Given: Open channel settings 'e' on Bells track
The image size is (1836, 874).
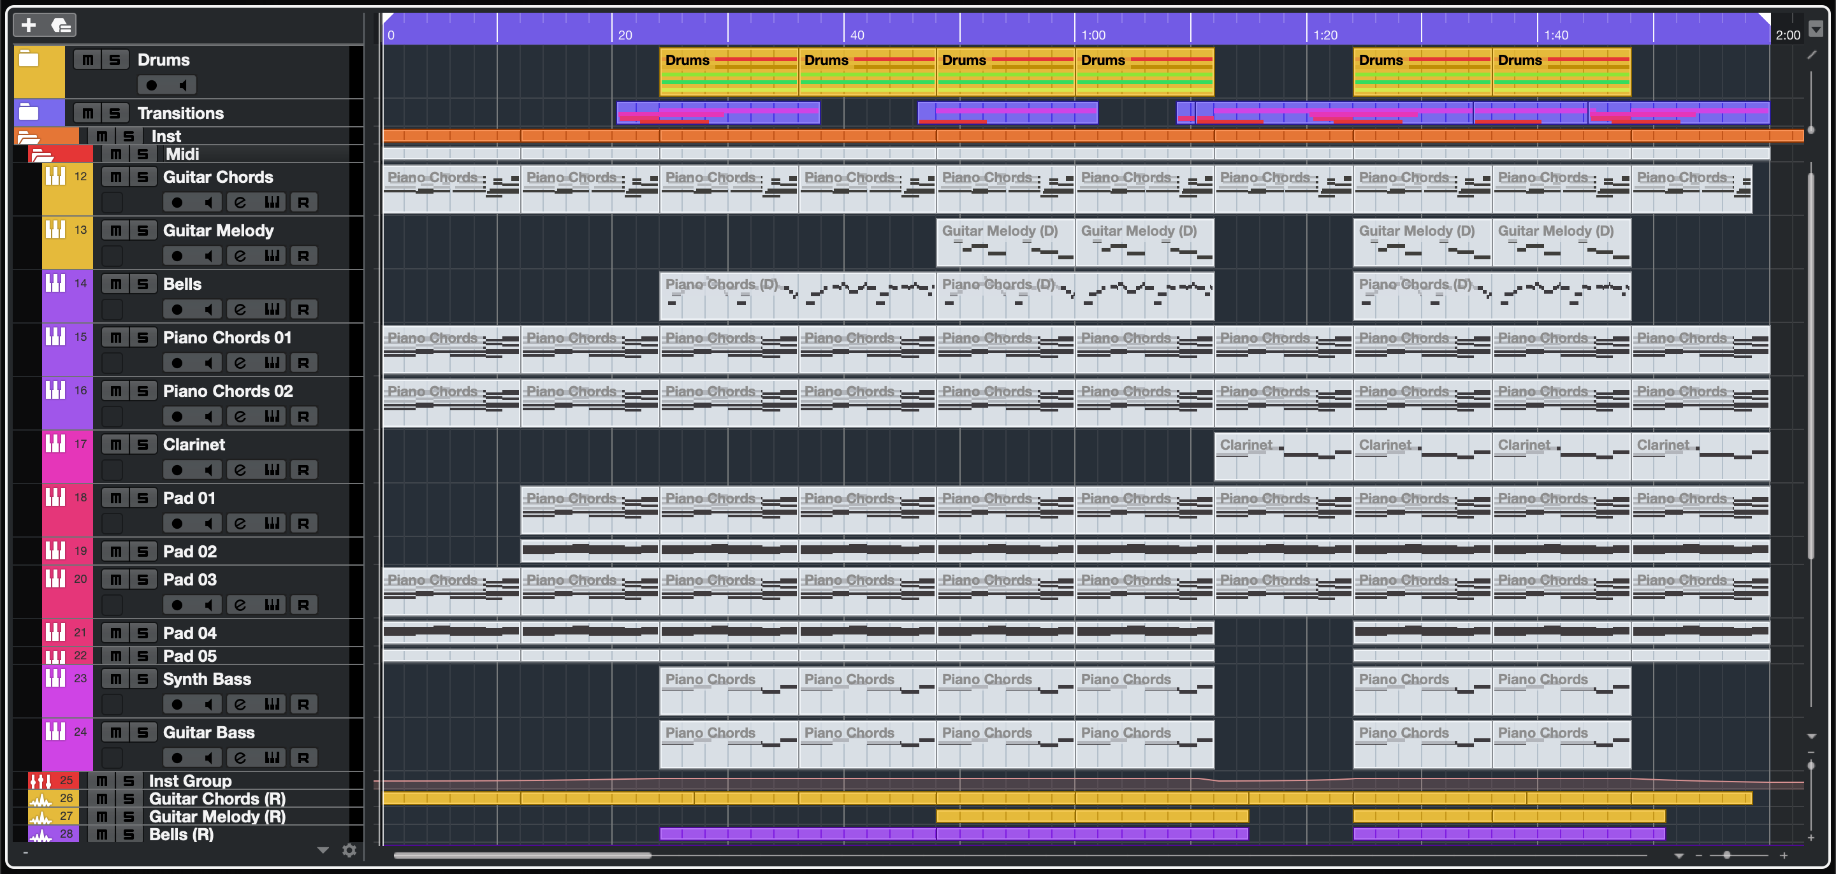Looking at the screenshot, I should point(240,310).
